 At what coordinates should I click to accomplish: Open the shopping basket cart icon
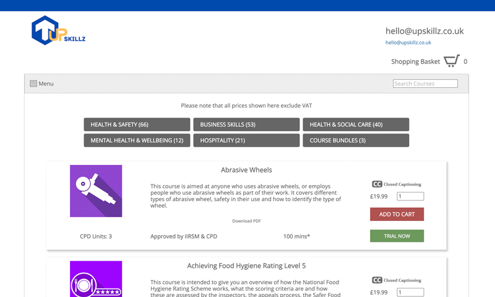(x=452, y=61)
